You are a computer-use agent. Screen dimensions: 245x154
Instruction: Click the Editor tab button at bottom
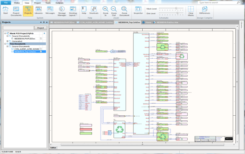53,148
